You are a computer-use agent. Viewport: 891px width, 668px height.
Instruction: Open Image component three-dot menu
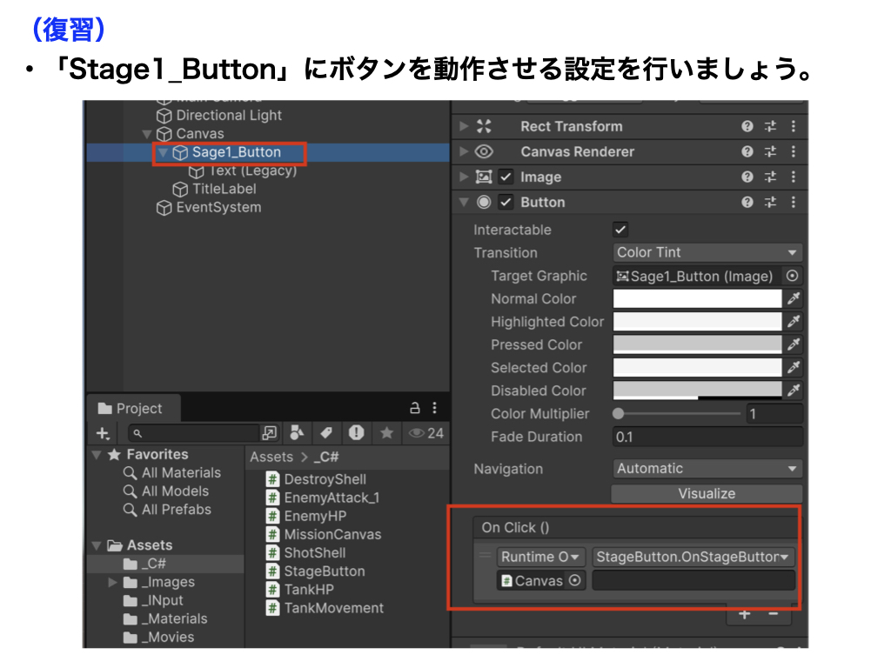pyautogui.click(x=793, y=177)
